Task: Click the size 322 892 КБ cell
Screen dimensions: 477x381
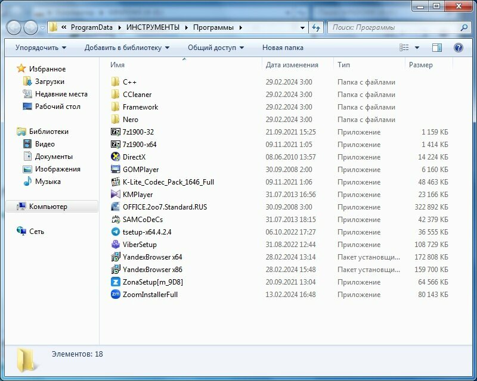Action: 431,207
